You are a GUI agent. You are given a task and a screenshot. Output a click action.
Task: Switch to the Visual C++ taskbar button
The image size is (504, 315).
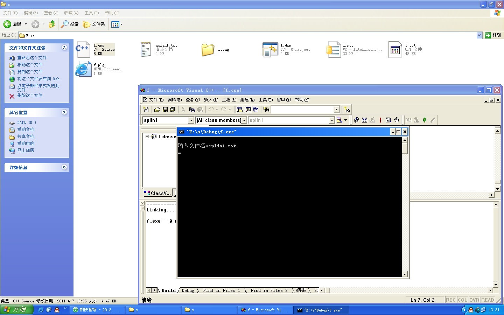[x=264, y=310]
